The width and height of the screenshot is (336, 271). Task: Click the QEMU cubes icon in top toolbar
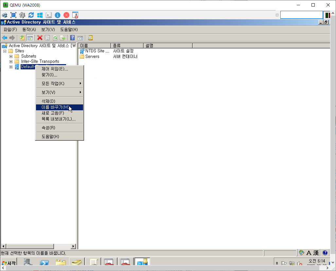[x=5, y=15]
